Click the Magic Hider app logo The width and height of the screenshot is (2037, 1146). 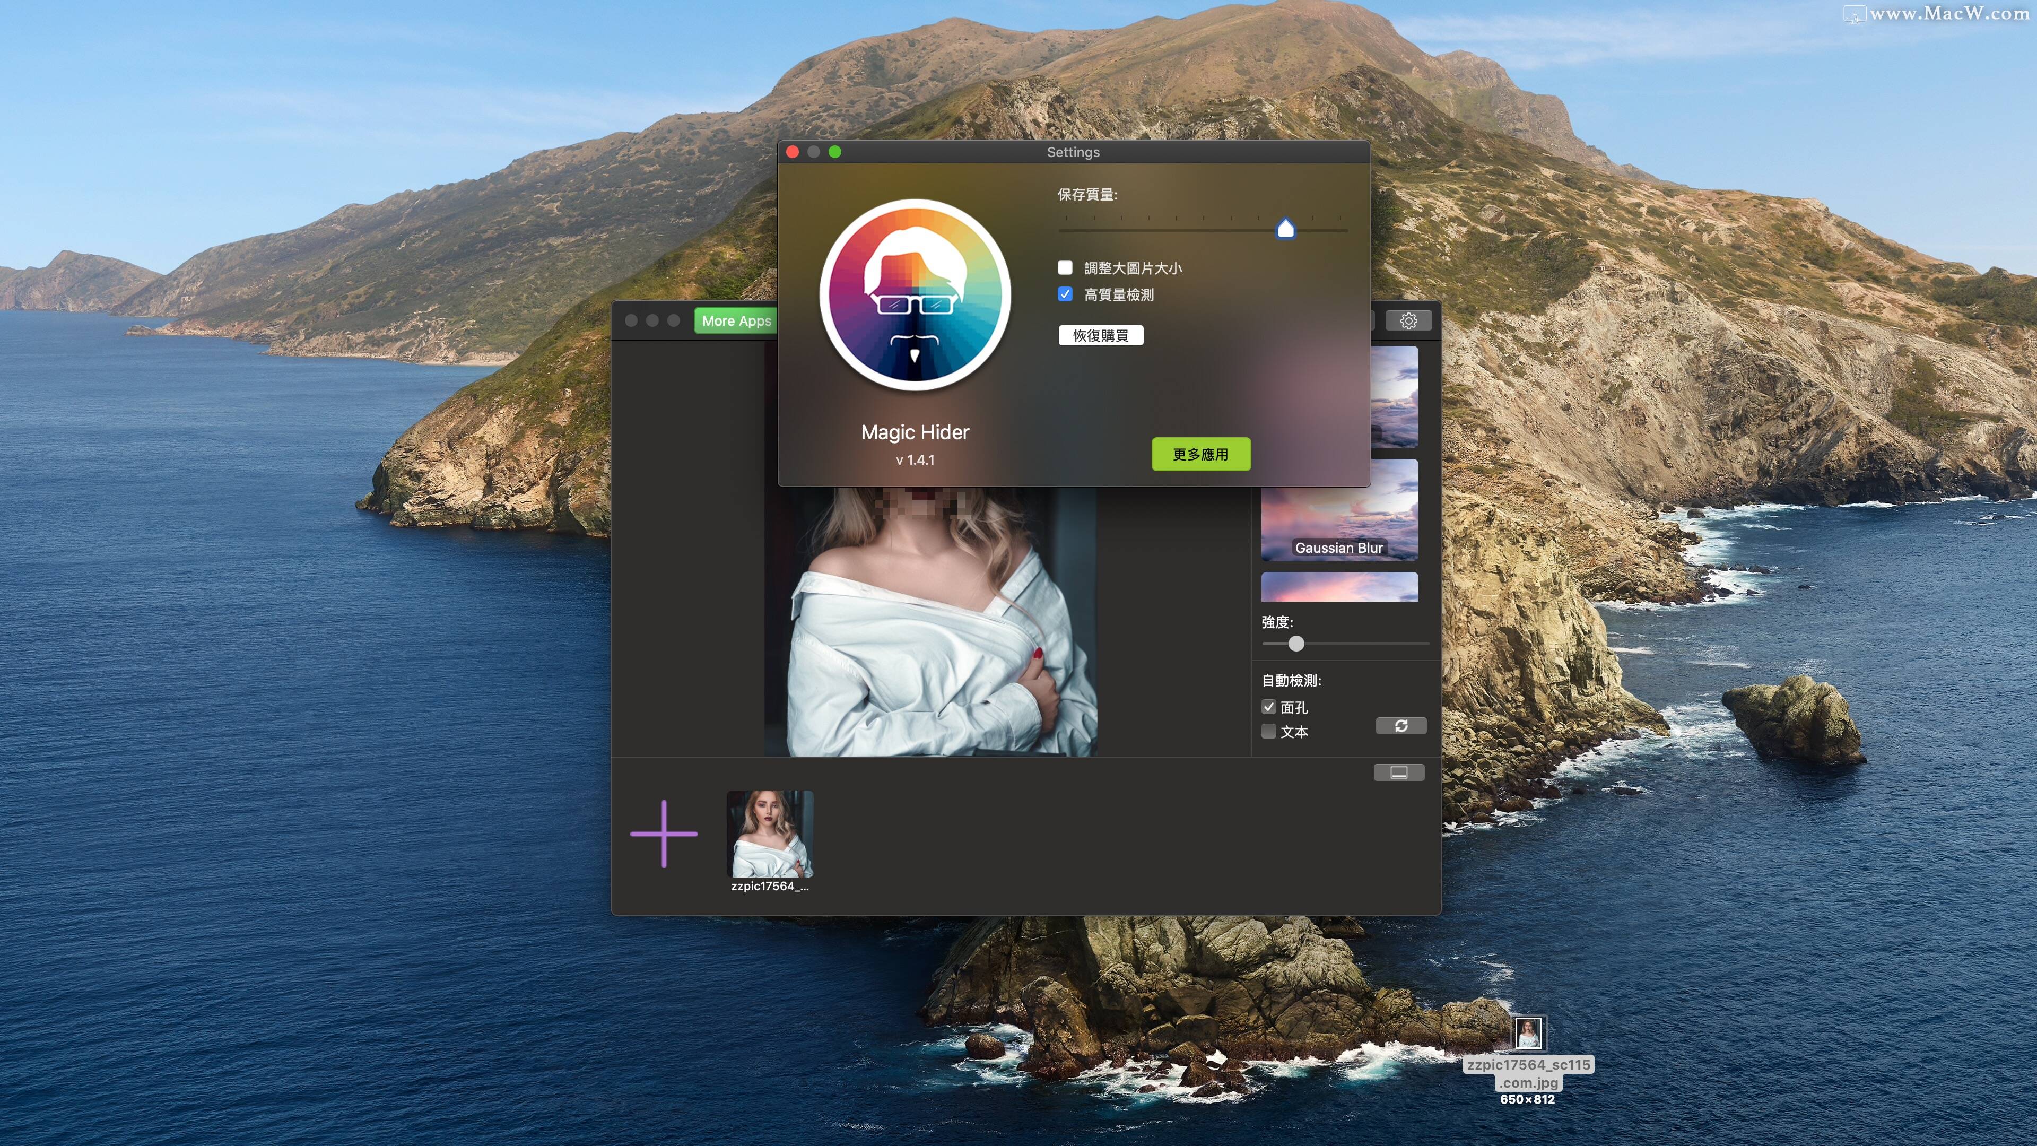point(915,294)
